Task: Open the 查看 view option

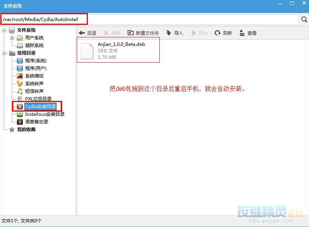Action: point(248,33)
